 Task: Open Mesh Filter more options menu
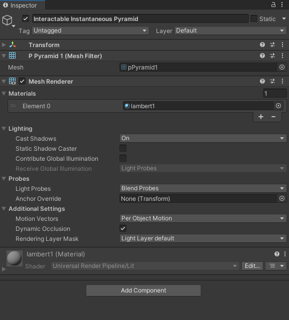point(282,56)
